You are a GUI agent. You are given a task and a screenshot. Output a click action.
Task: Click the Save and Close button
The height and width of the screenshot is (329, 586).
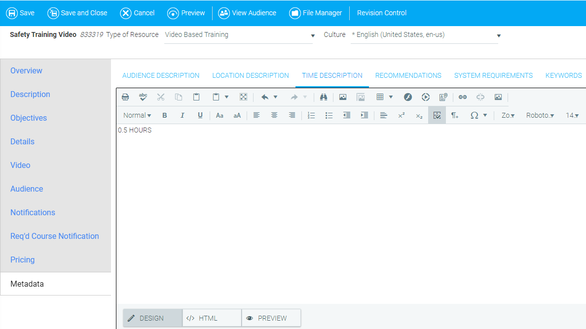pyautogui.click(x=77, y=13)
